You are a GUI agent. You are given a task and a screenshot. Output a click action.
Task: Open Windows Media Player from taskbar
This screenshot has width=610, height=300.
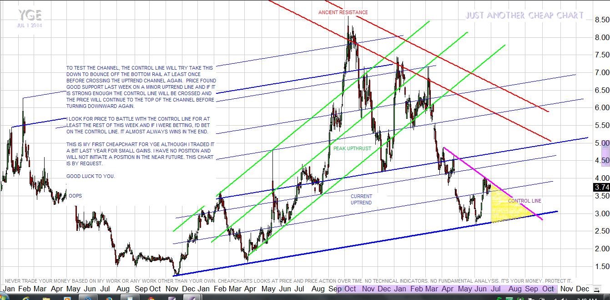point(67,298)
